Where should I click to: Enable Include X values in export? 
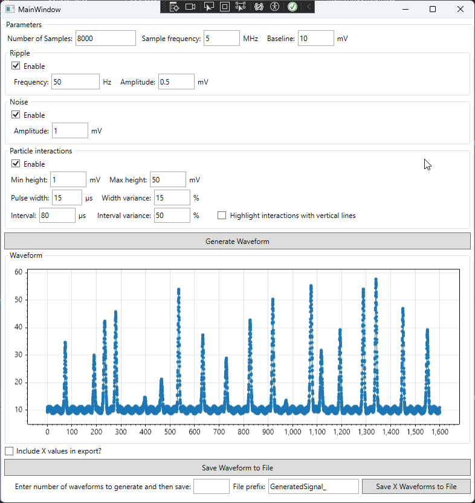(9, 450)
